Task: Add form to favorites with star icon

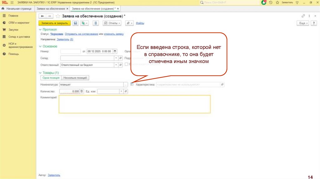Action: 57,16
